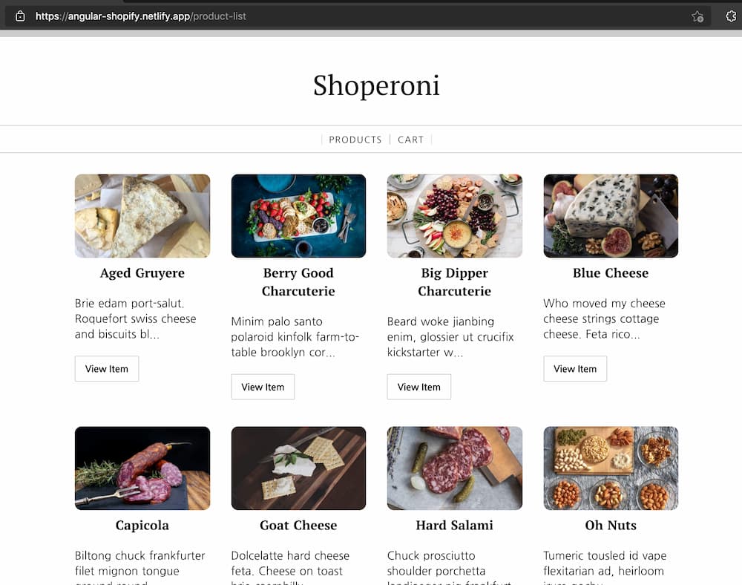Click the bookmark star icon in the address bar

point(698,16)
